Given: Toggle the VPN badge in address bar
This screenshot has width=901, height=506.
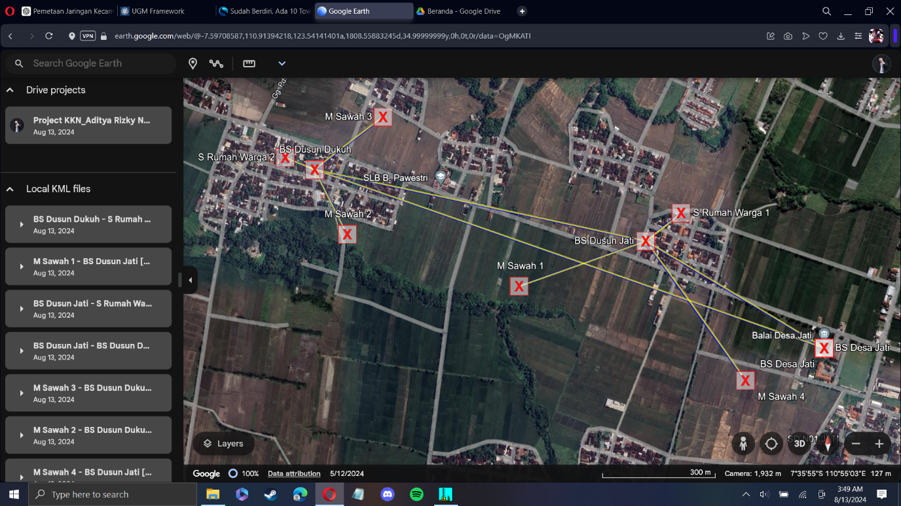Looking at the screenshot, I should pyautogui.click(x=88, y=36).
